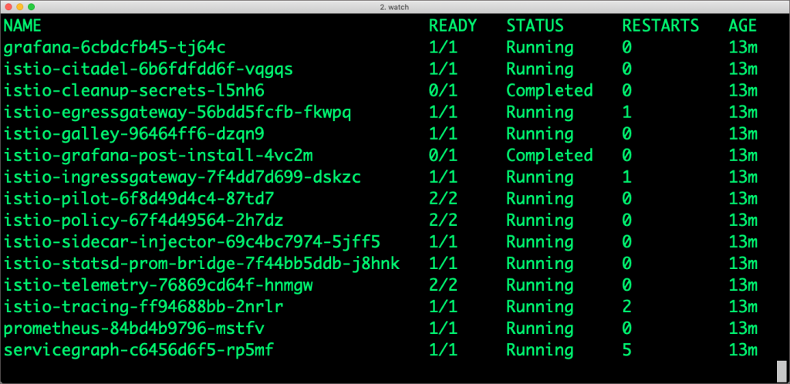The width and height of the screenshot is (790, 384).
Task: Click the 13m age of servicegraph pod
Action: [x=743, y=350]
